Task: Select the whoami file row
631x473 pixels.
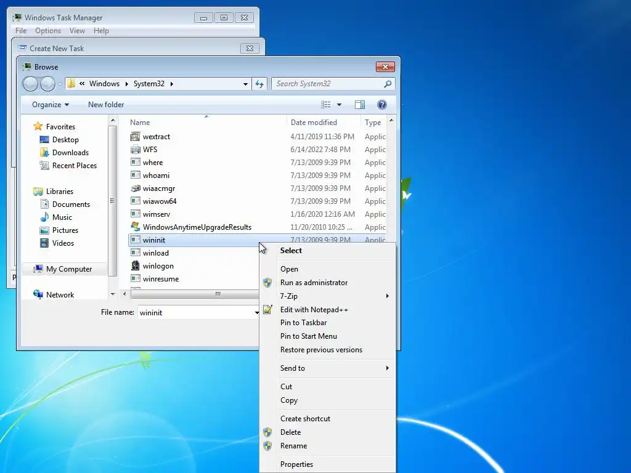Action: pyautogui.click(x=257, y=176)
